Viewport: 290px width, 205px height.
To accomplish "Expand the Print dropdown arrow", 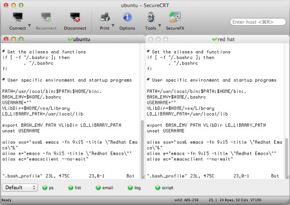I will [x=113, y=25].
